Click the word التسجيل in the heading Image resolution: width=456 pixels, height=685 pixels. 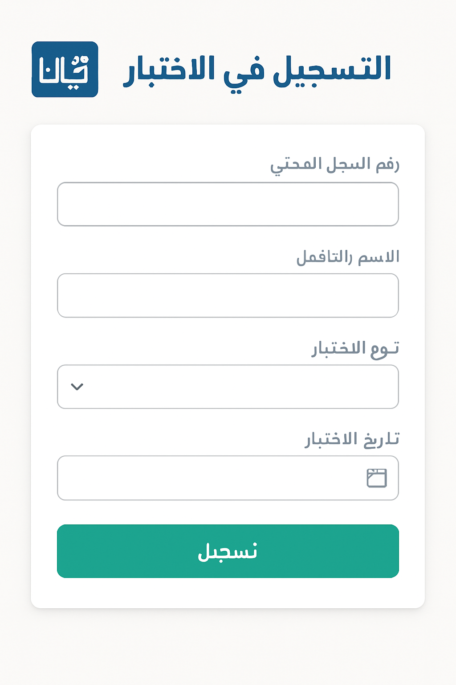coord(332,70)
